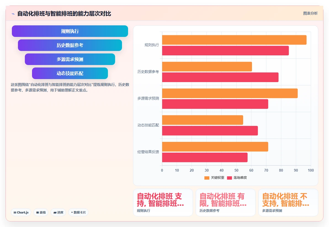
Task: Click the 关键权重 legend label
Action: point(217,178)
